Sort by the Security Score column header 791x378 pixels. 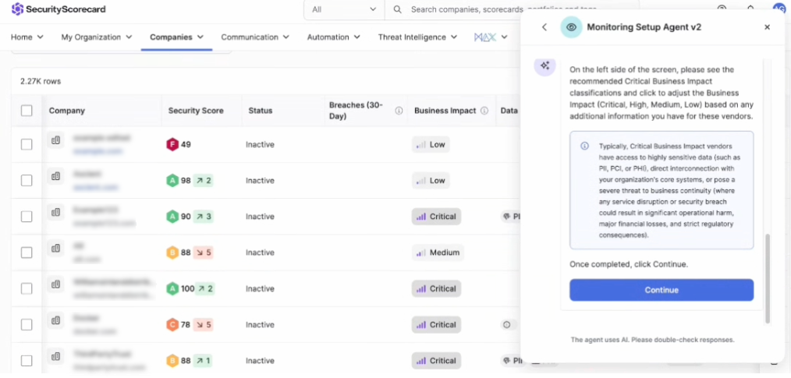196,111
